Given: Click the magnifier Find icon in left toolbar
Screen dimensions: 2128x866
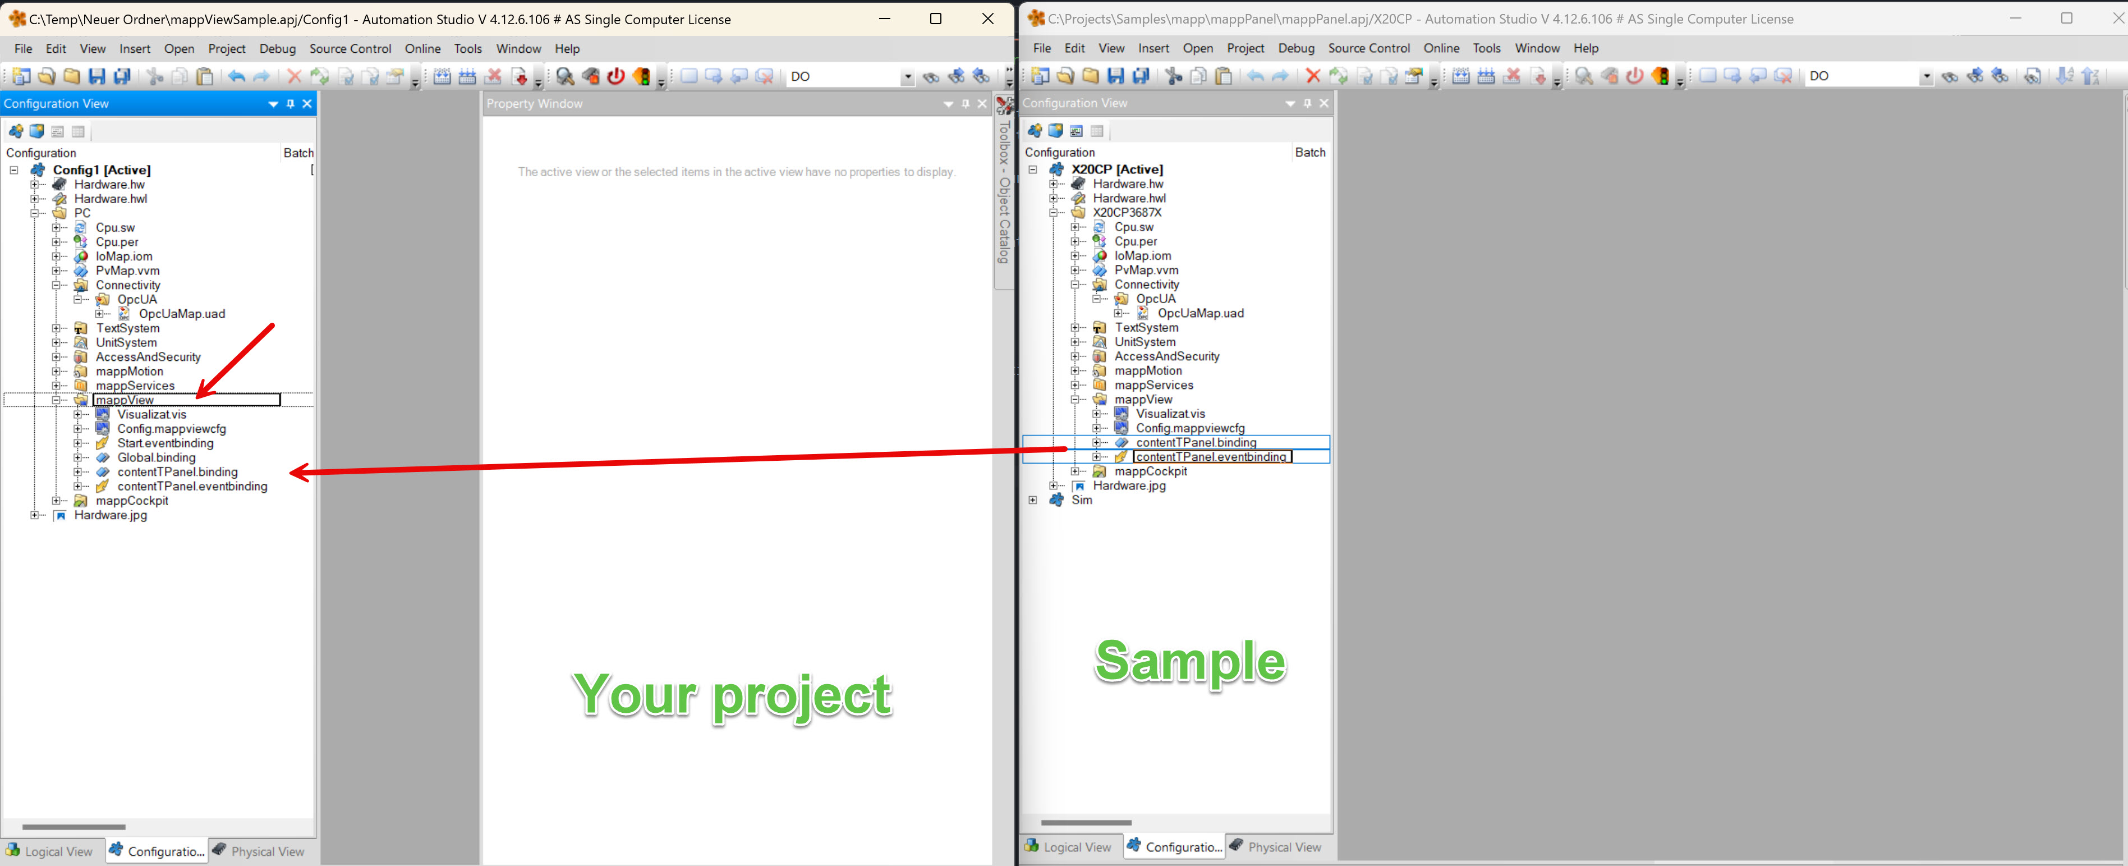Looking at the screenshot, I should [565, 77].
